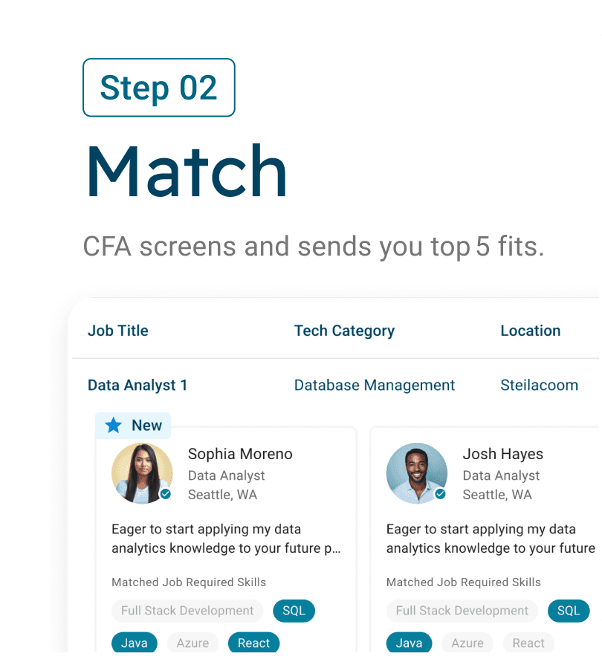The image size is (602, 656).
Task: Select the Location column header
Action: point(530,331)
